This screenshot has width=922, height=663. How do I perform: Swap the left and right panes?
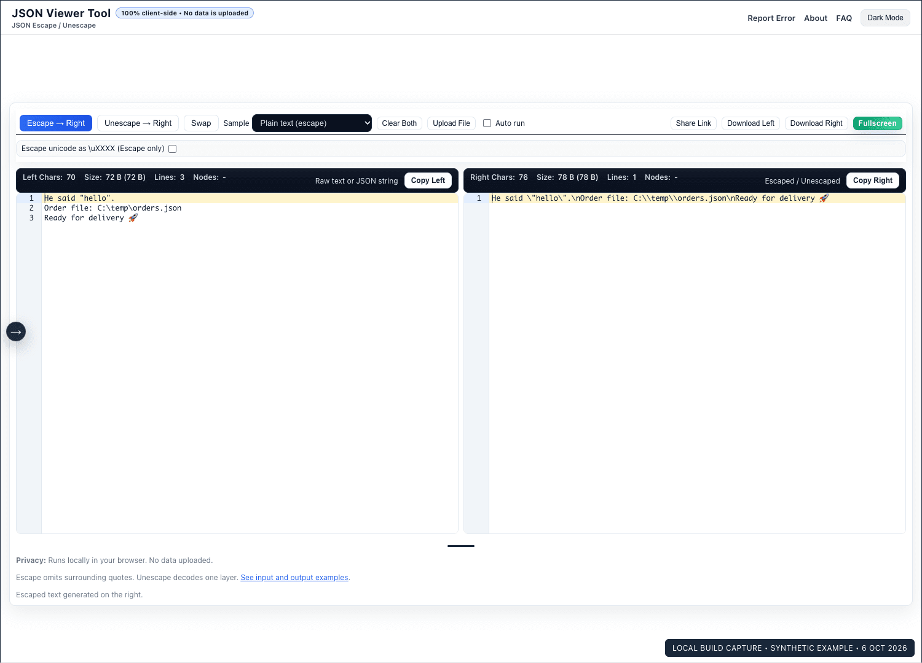pyautogui.click(x=201, y=123)
